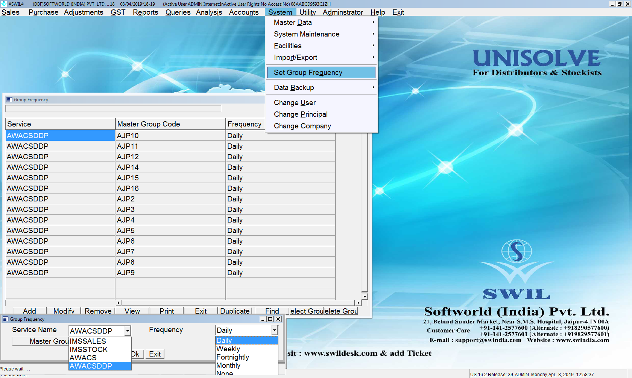Click the Frequency column header
The height and width of the screenshot is (378, 632).
coord(245,124)
